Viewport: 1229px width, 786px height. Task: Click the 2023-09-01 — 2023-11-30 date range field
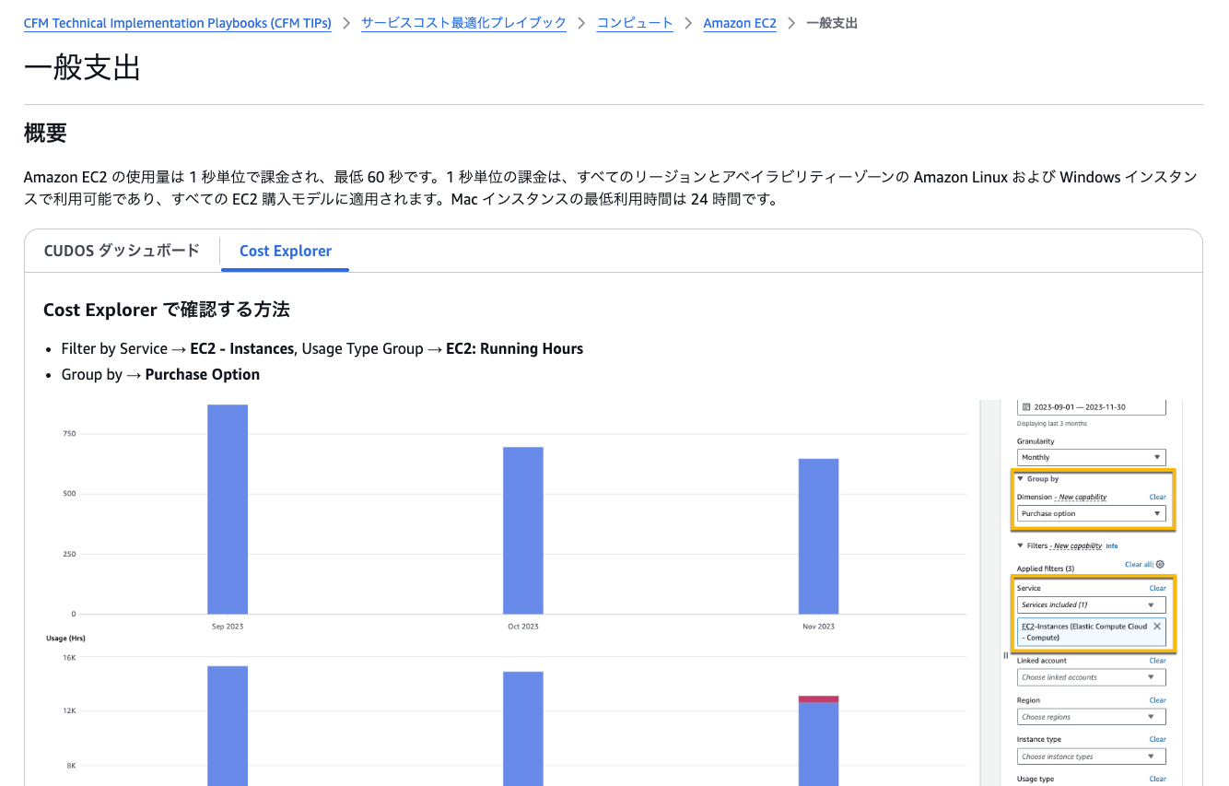pos(1092,406)
